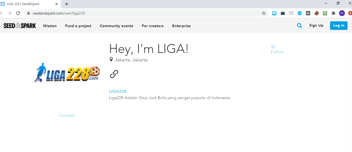The width and height of the screenshot is (352, 152).
Task: Open the purple m profile avatar
Action: coord(342,13)
